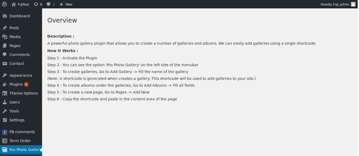Open Term Order menu item
The image size is (359, 156).
[21, 141]
